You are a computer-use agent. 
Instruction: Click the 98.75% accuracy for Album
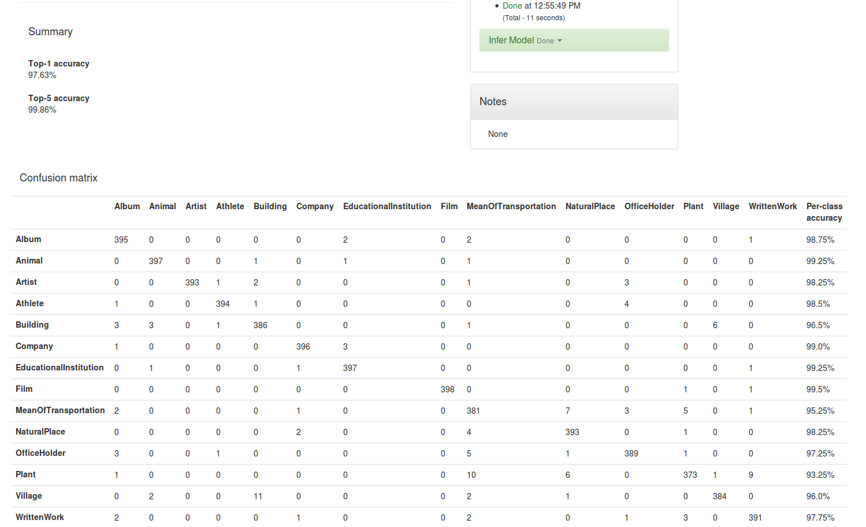(820, 240)
